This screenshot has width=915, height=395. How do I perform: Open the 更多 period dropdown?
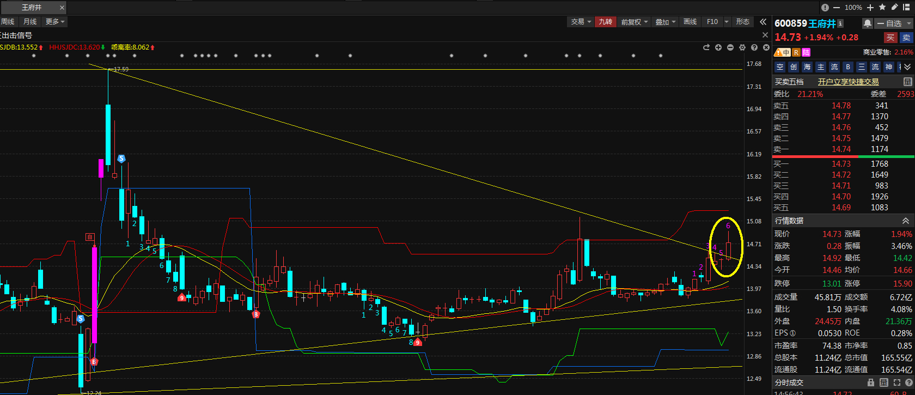pyautogui.click(x=55, y=22)
